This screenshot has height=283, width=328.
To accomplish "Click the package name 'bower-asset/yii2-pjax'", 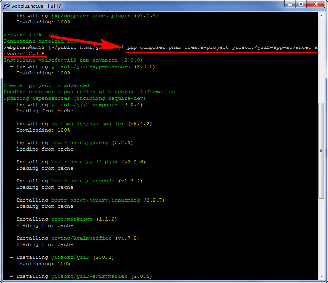I will point(84,162).
